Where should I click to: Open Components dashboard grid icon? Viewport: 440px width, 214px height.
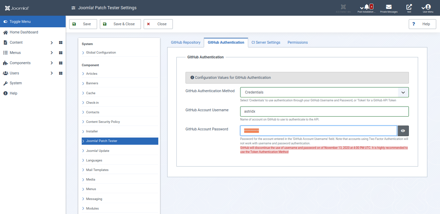coord(61,63)
